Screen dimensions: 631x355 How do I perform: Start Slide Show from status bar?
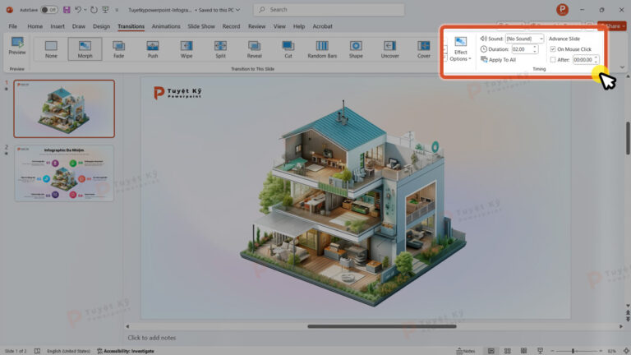coord(540,351)
